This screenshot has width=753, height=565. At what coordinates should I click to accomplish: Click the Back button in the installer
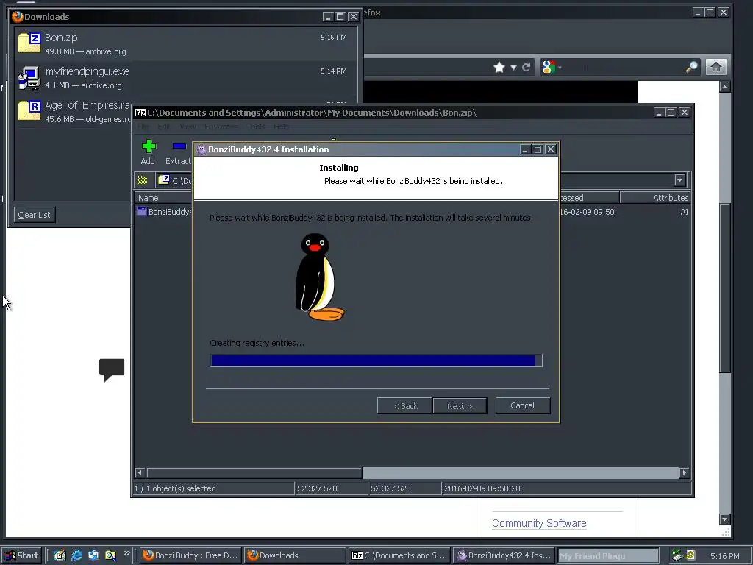pos(405,406)
